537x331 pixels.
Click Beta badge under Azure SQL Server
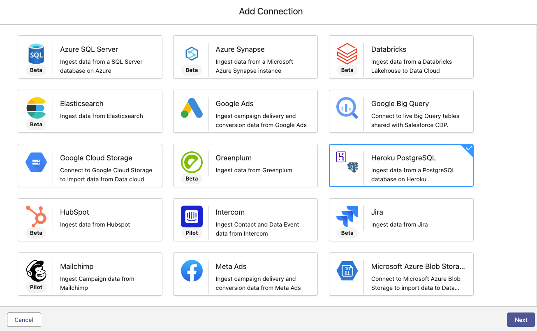coord(36,70)
